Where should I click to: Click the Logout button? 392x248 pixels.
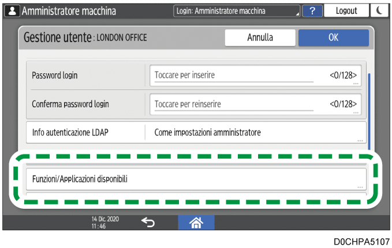coord(346,11)
